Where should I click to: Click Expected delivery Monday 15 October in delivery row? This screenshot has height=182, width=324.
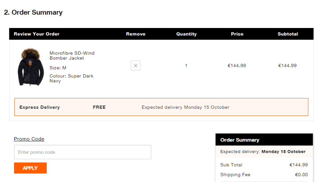185,107
